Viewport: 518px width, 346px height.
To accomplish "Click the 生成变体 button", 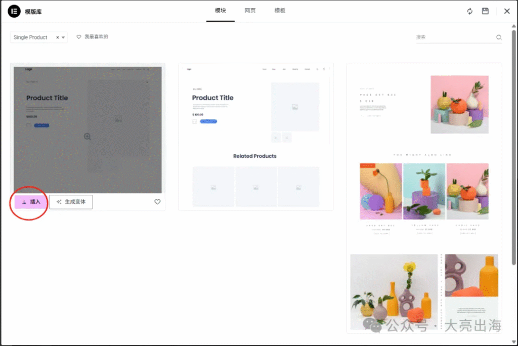I will pyautogui.click(x=71, y=202).
